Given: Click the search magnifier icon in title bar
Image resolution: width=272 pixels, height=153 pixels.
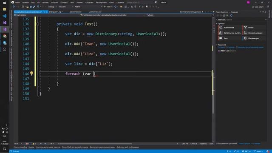Looking at the screenshot, I should point(156,2).
